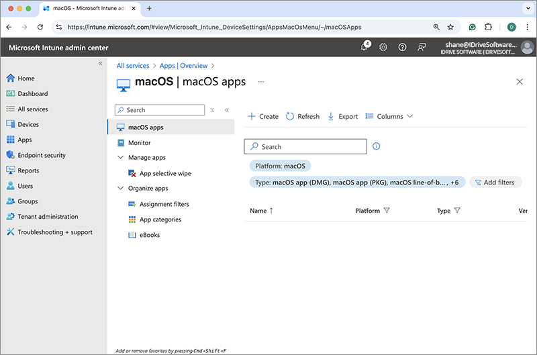Image resolution: width=537 pixels, height=355 pixels.
Task: Close the macOS apps blade
Action: (x=520, y=81)
